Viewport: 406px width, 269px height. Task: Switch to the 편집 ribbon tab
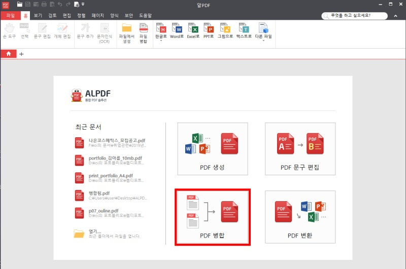[67, 16]
